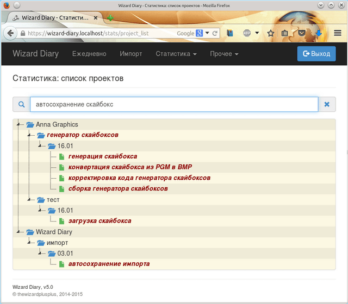Screen dimensions: 348x304
Task: Collapse the Anna Graphics tree node
Action: click(x=18, y=124)
